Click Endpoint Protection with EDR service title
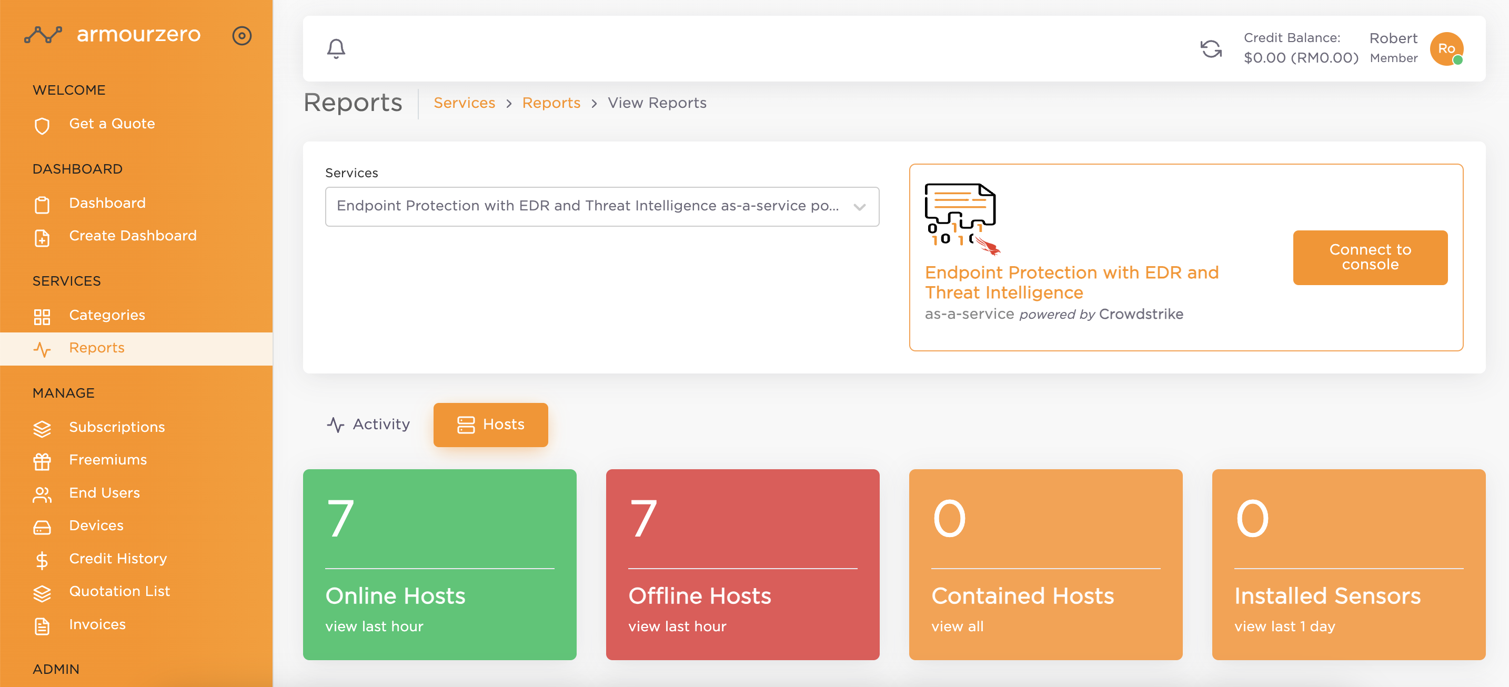Screen dimensions: 1509x687 [1071, 283]
